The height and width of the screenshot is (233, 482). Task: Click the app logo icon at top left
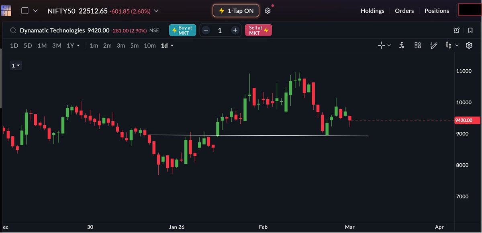click(x=6, y=10)
